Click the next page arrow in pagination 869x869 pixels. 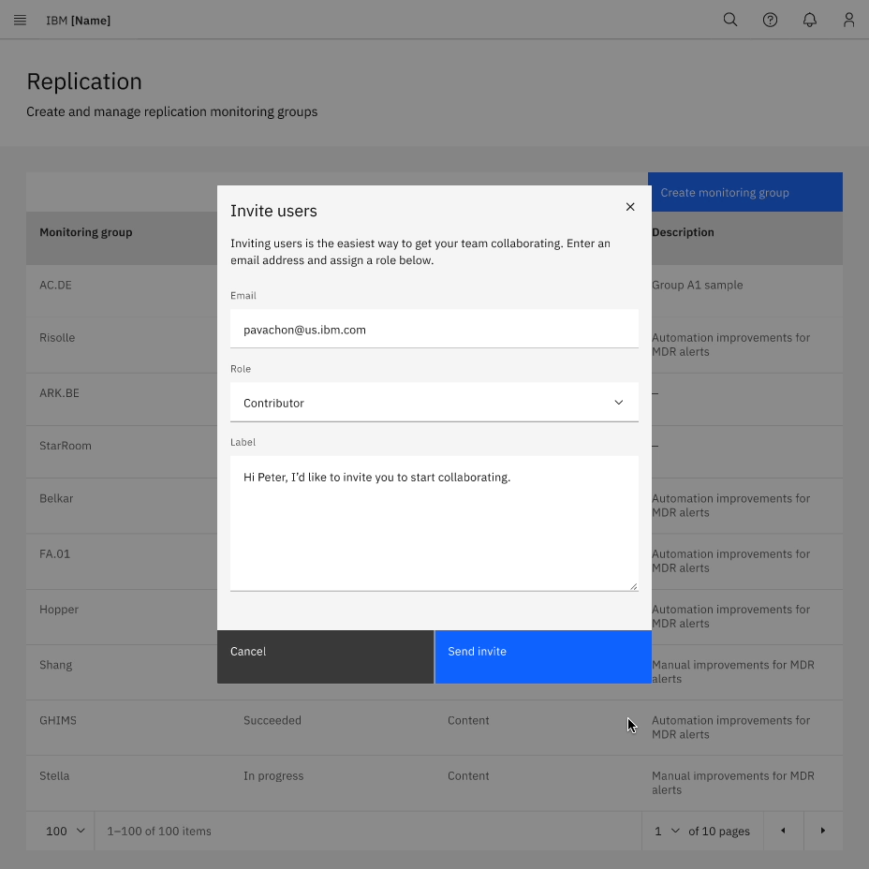[x=823, y=831]
